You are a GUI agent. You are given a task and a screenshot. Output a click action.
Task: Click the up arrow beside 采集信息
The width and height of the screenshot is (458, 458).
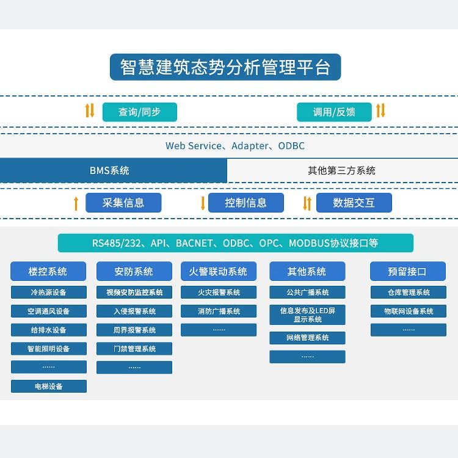(x=76, y=203)
